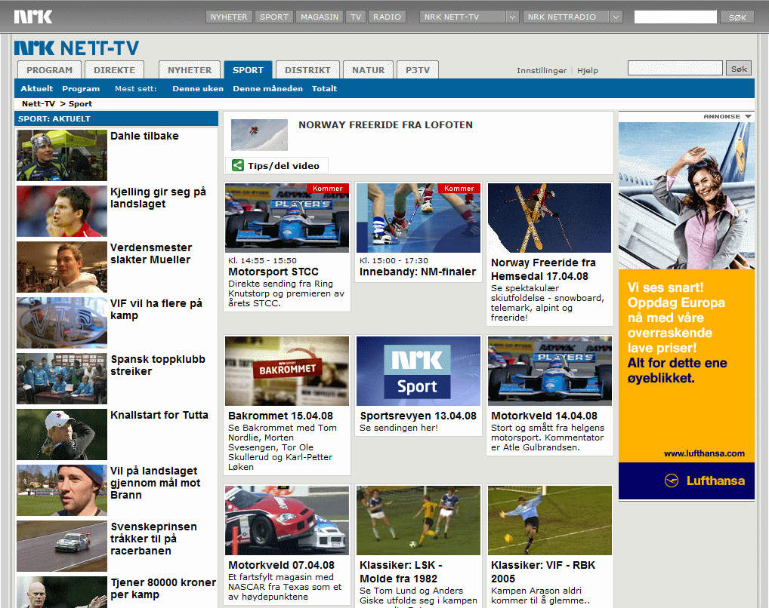The image size is (769, 608).
Task: Open the Bakrommet 15.04.08 thumbnail
Action: (287, 371)
